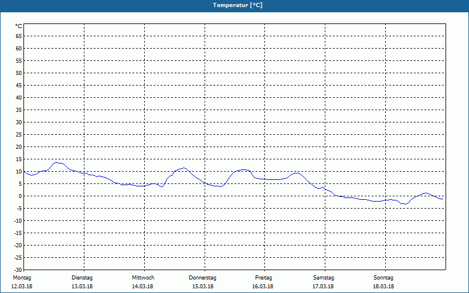The height and width of the screenshot is (293, 469).
Task: Select the date 18.03.18 below the chart
Action: (383, 287)
